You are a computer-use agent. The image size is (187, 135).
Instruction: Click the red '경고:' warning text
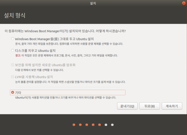point(18,56)
